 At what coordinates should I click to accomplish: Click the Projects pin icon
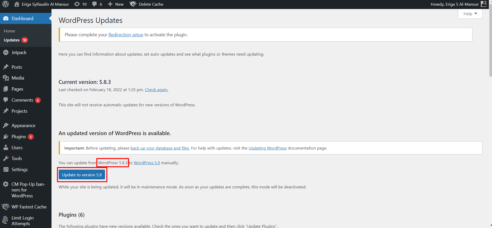pos(6,111)
